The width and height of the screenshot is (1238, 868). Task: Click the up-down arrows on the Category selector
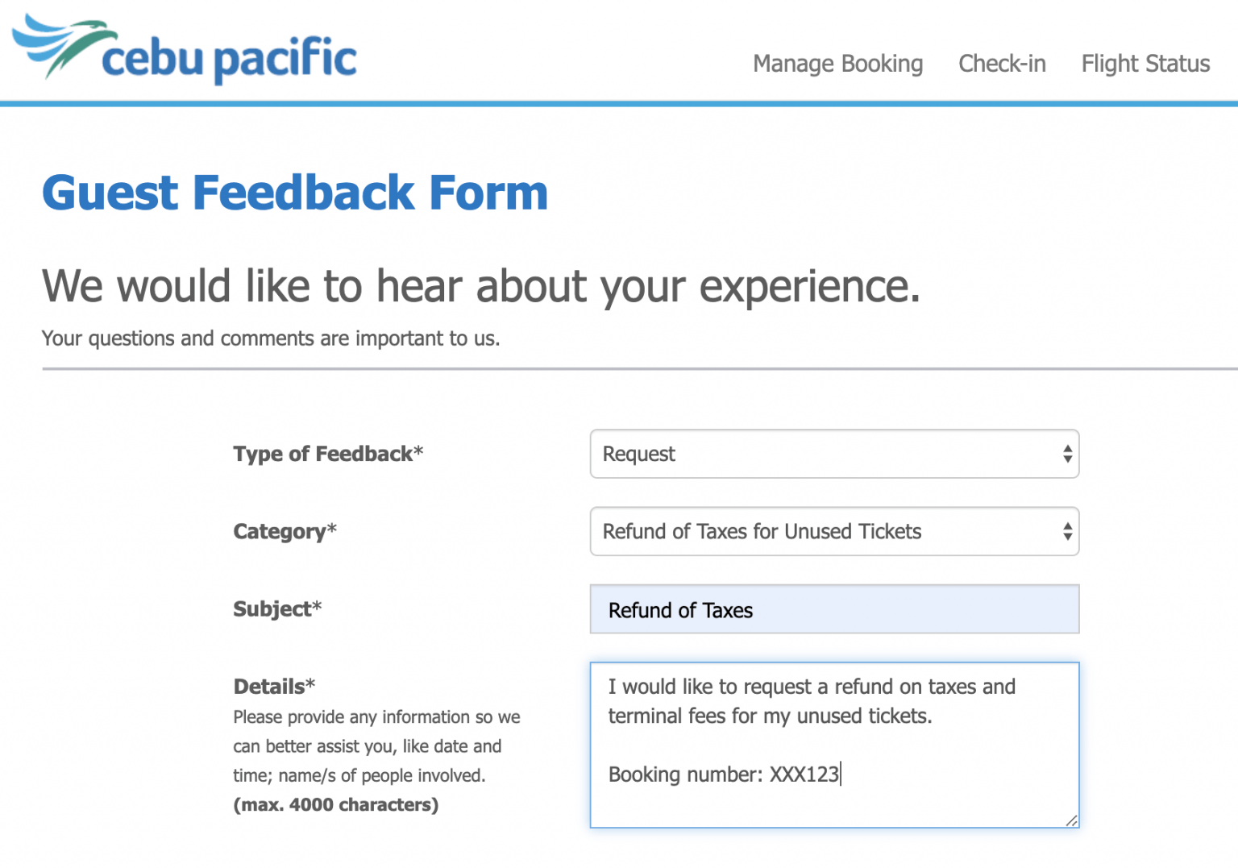[1067, 531]
